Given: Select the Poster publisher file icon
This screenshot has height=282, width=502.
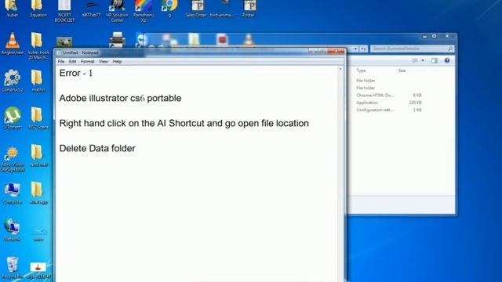Looking at the screenshot, I should pyautogui.click(x=249, y=9).
